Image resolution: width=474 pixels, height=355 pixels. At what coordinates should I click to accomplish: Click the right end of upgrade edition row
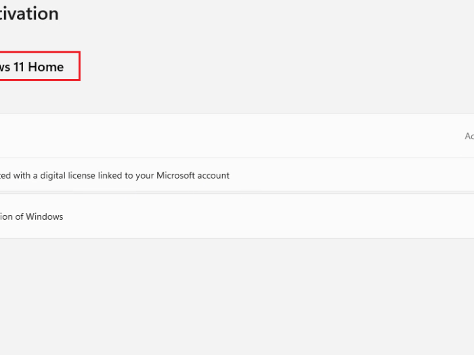(x=454, y=216)
